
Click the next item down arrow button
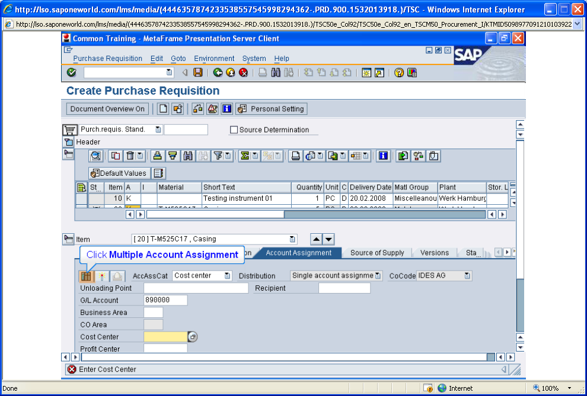(328, 239)
